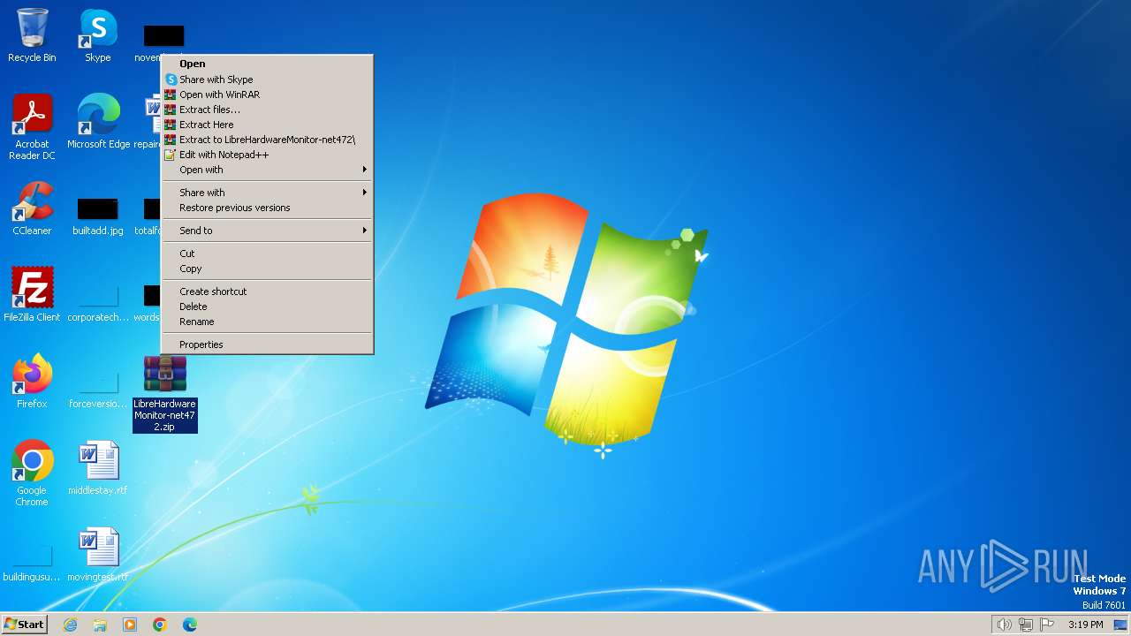
Task: Choose Share with Skype
Action: pyautogui.click(x=268, y=79)
